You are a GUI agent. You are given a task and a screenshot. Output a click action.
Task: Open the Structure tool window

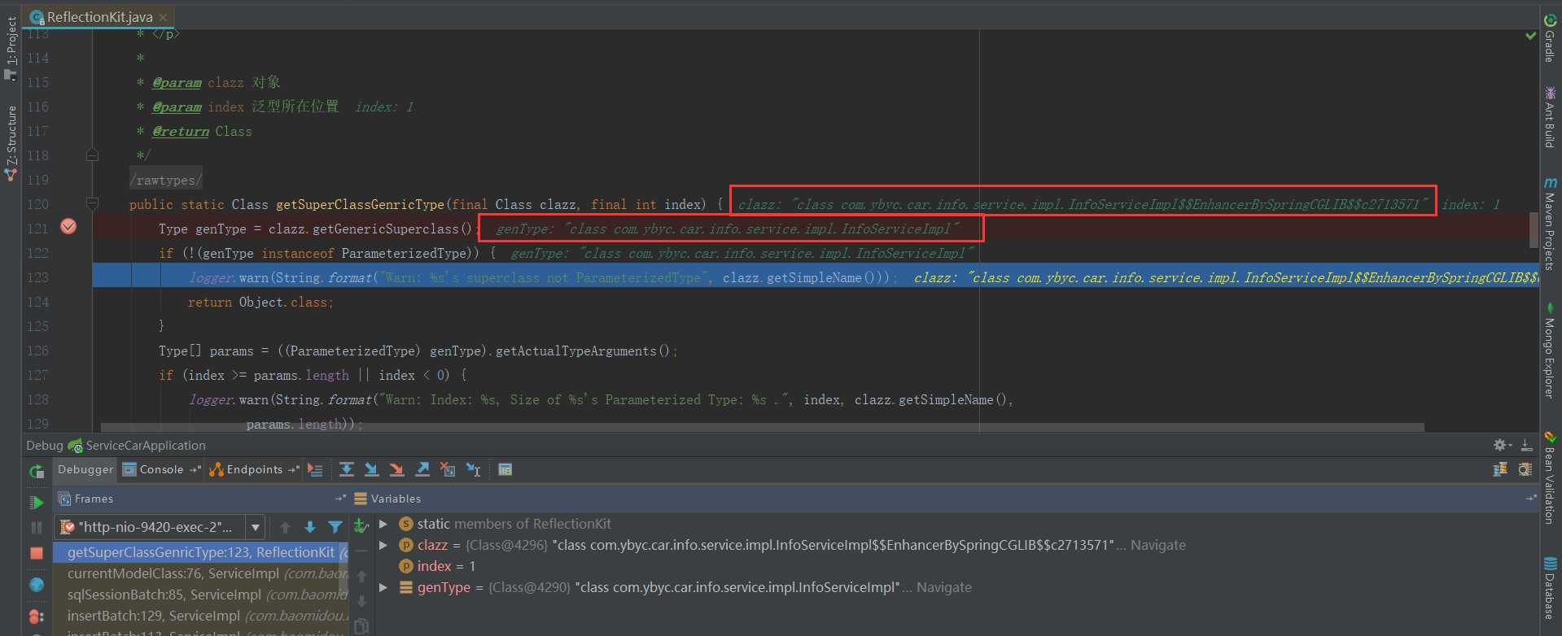coord(11,143)
